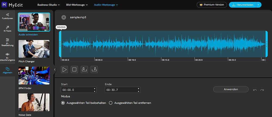The width and height of the screenshot is (272, 117).
Task: Click the Premium-Version button
Action: pos(212,5)
